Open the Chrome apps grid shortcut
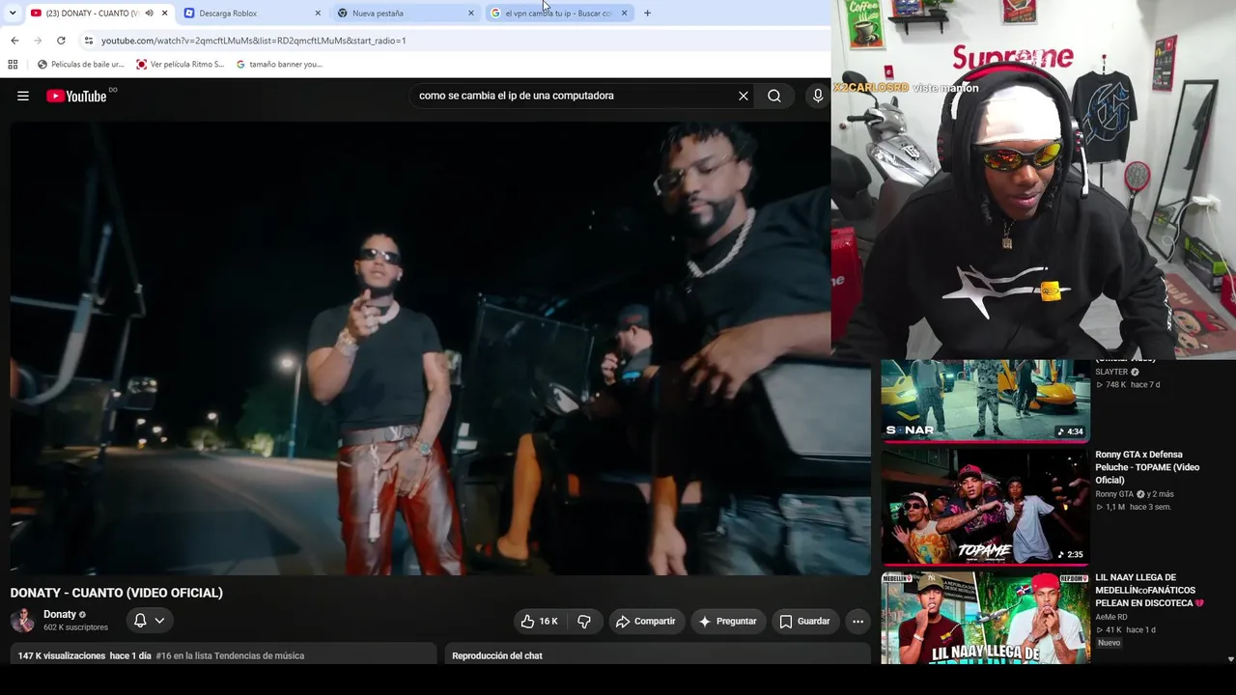Screen dimensions: 1236x695 tap(13, 65)
